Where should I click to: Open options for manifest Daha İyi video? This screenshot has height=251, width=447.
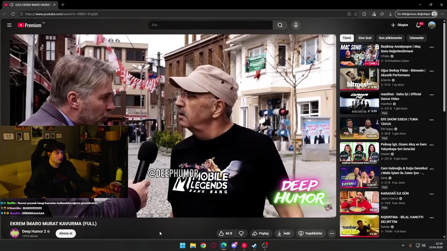pyautogui.click(x=432, y=95)
